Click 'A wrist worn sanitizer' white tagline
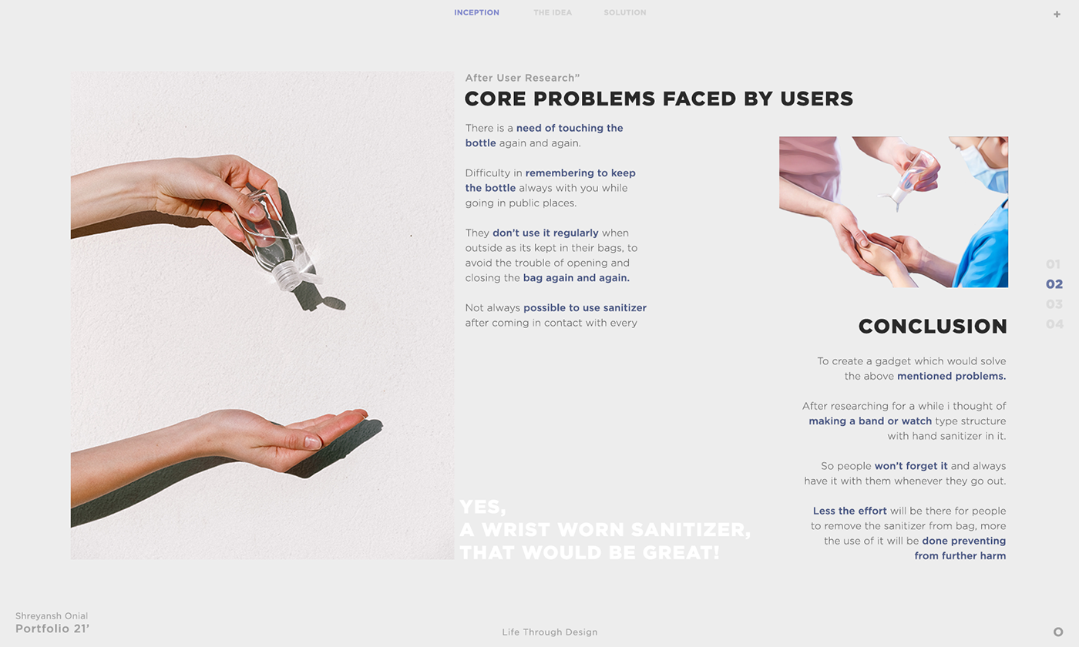The height and width of the screenshot is (647, 1079). pos(605,530)
